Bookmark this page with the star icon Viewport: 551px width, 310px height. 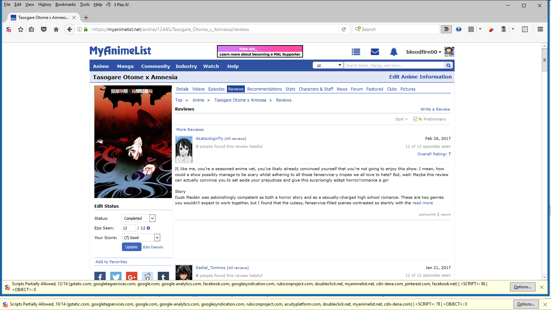coord(21,29)
